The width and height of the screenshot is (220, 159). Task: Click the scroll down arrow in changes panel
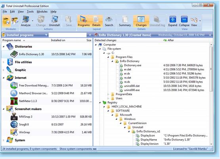point(211,144)
